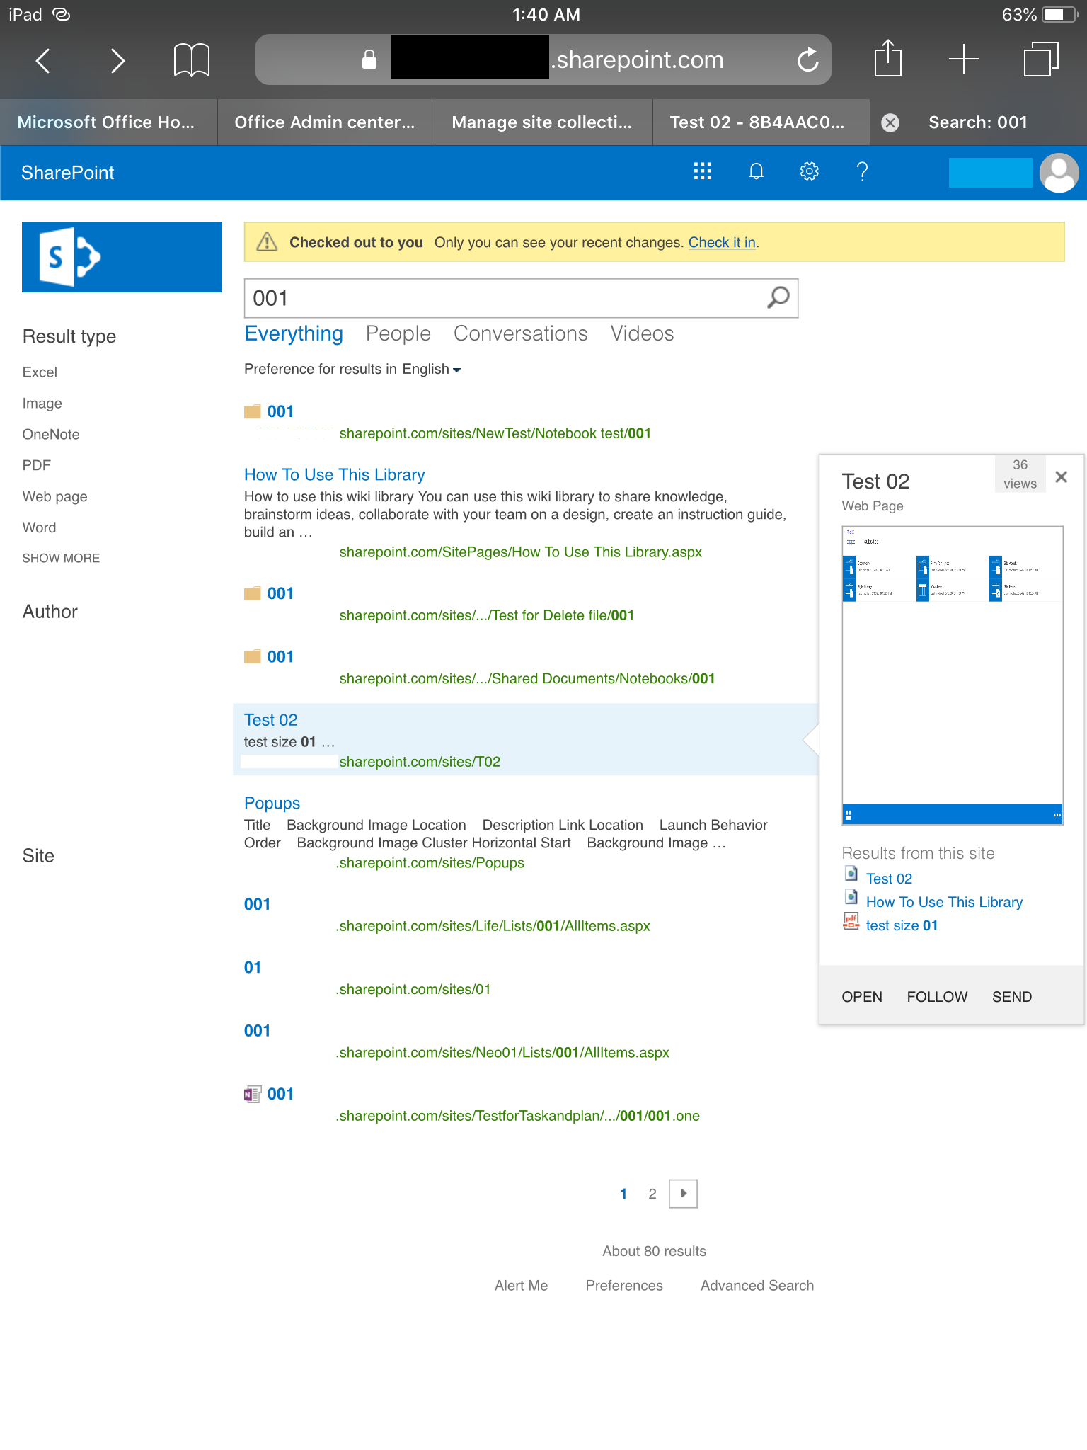Open search Preferences link
This screenshot has height=1450, width=1087.
click(x=623, y=1286)
